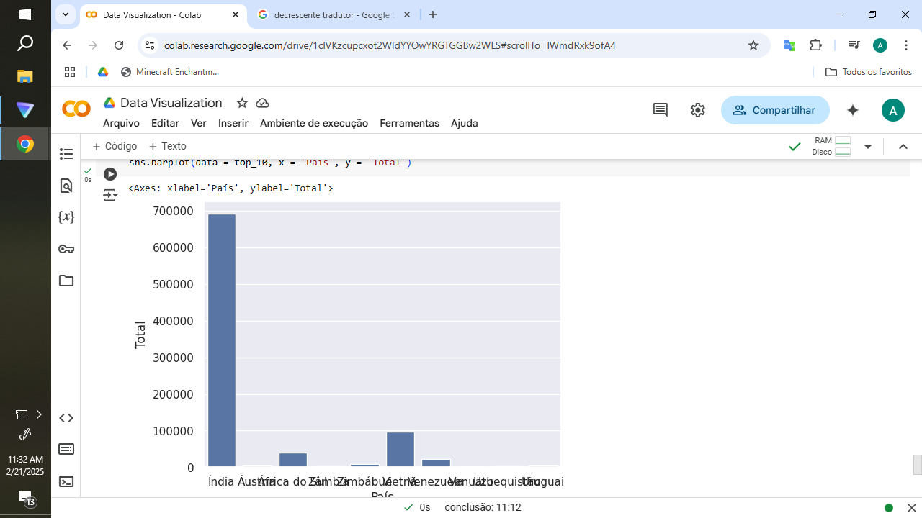Open the comments panel icon

pyautogui.click(x=660, y=110)
